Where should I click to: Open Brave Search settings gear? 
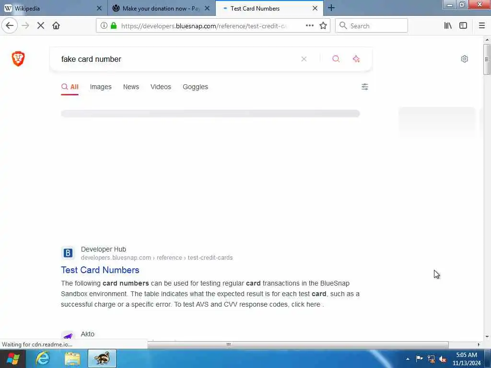464,59
